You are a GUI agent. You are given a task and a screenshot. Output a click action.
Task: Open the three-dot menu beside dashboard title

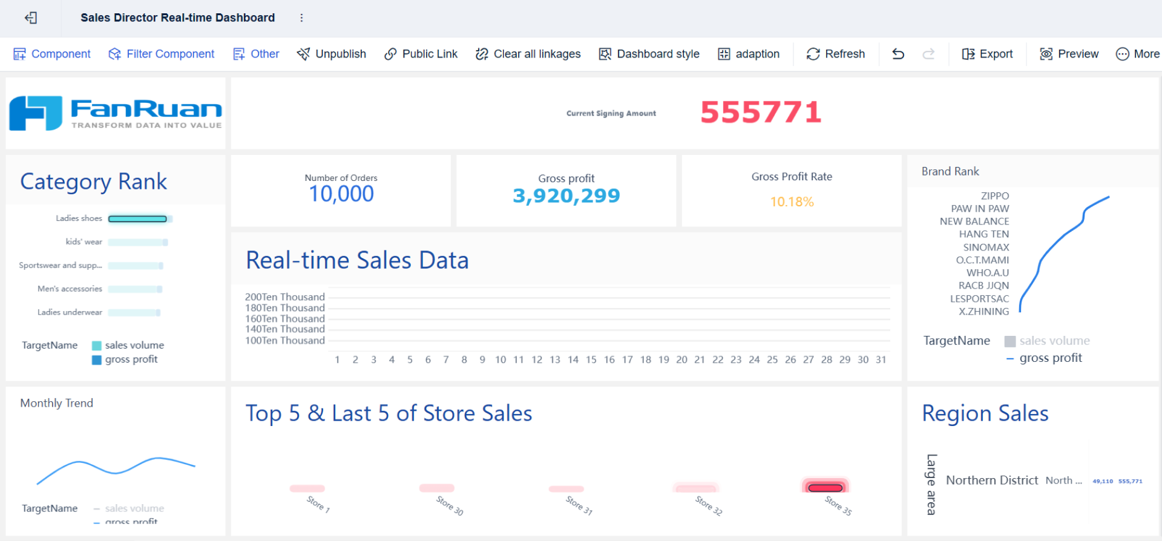pos(301,18)
